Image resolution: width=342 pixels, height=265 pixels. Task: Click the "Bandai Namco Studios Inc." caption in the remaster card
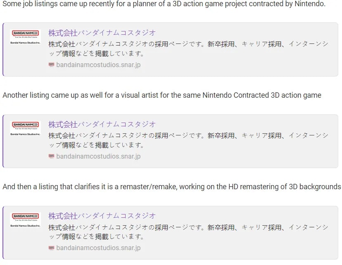click(25, 226)
